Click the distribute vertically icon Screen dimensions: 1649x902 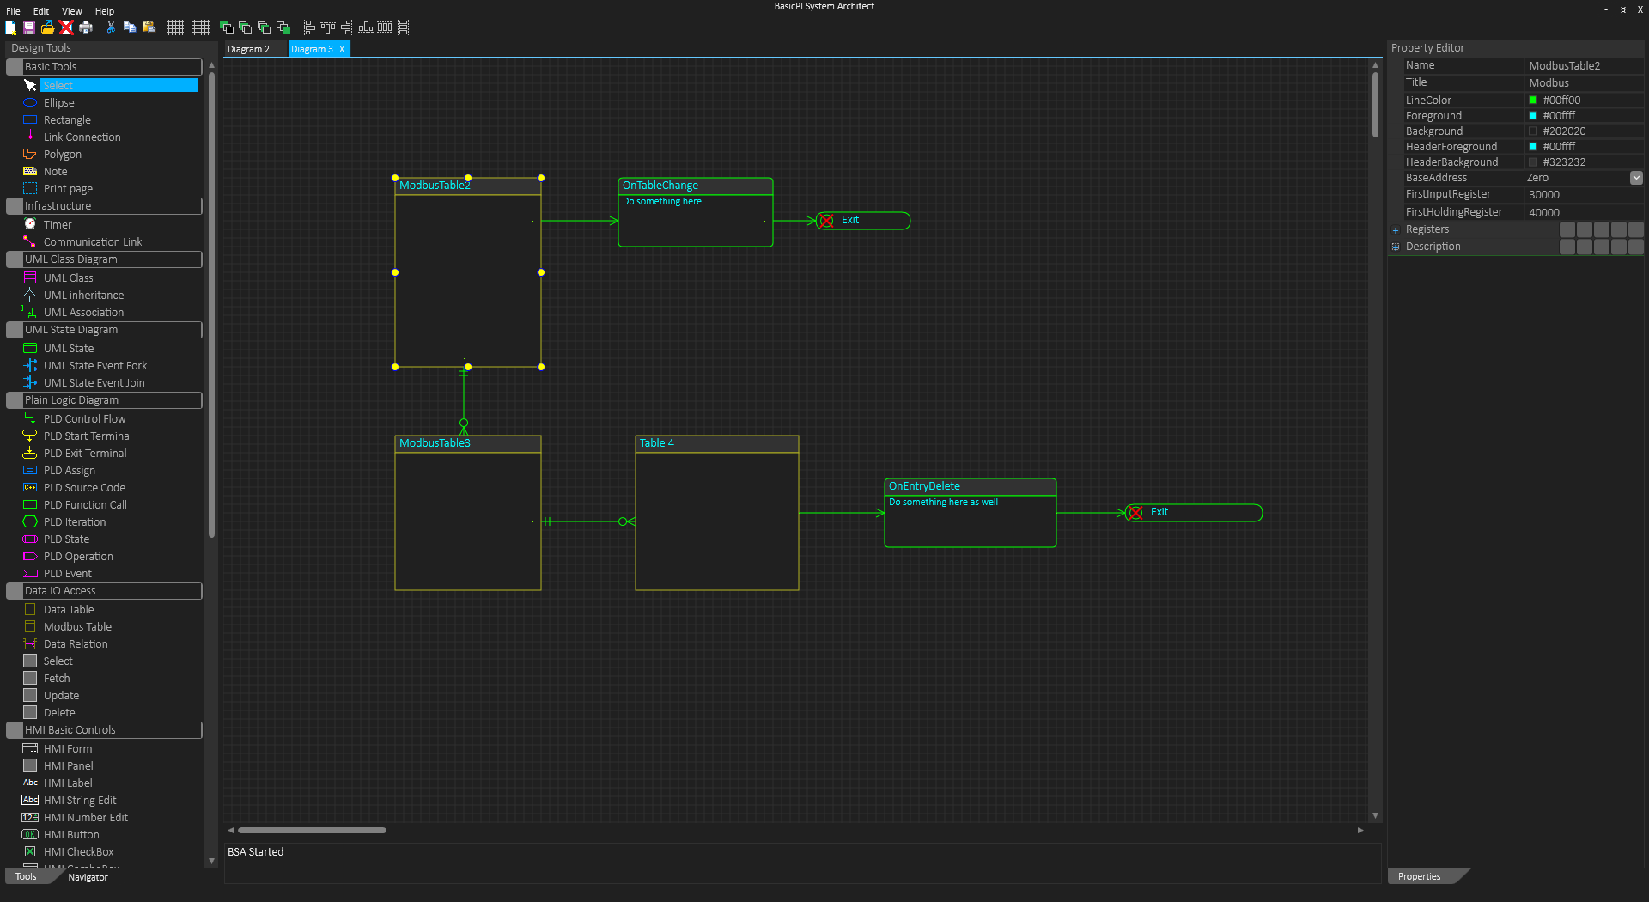coord(404,27)
